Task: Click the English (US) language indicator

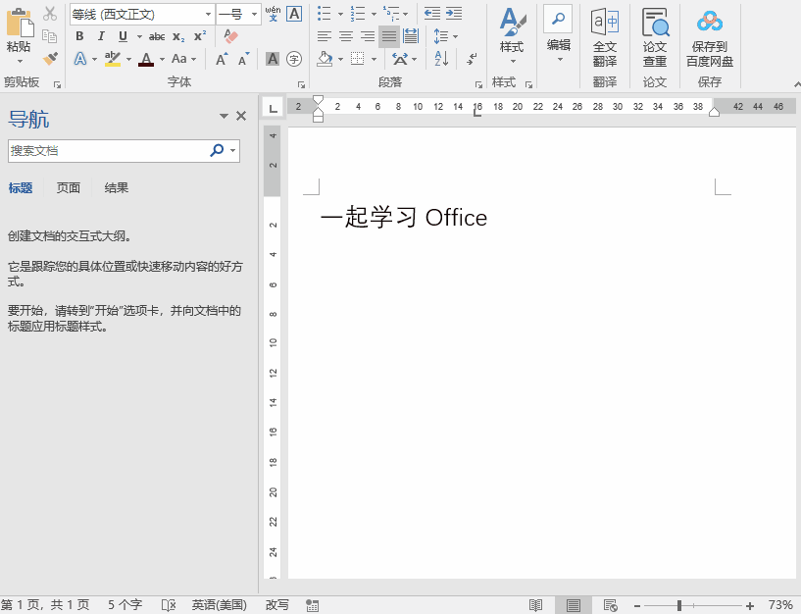Action: (220, 605)
